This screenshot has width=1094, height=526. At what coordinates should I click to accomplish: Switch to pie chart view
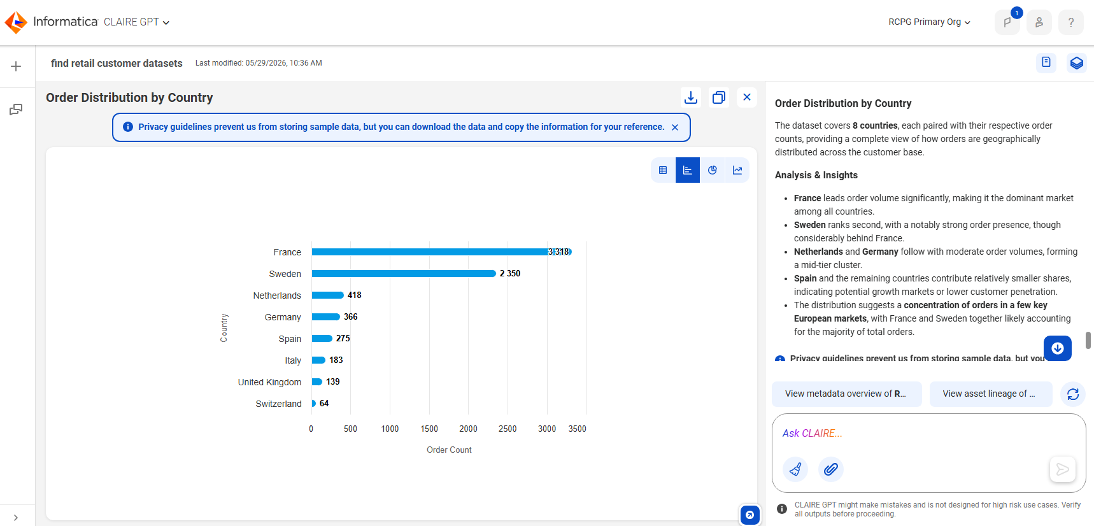tap(713, 170)
